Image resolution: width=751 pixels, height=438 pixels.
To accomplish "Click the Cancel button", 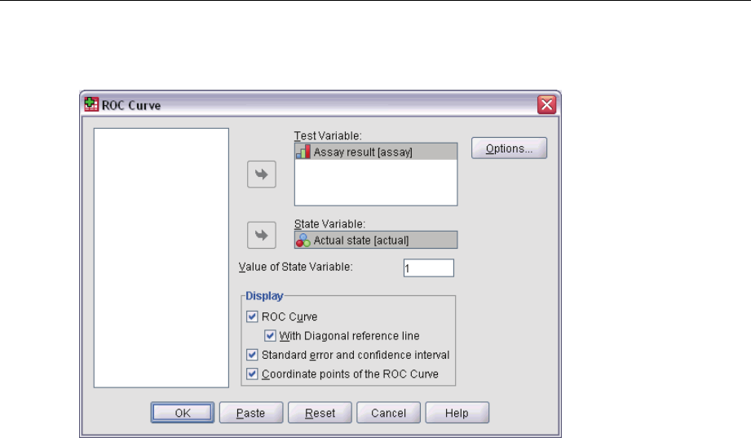I will 388,413.
